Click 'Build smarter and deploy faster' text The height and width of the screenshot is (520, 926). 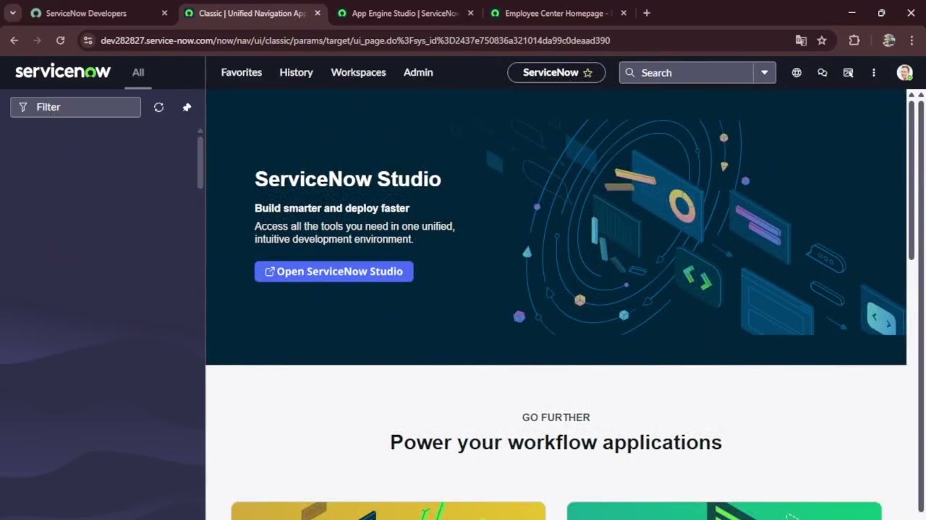[x=332, y=208]
